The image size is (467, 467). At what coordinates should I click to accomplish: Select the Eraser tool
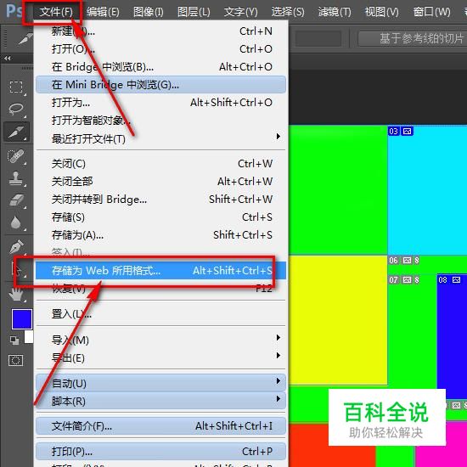[16, 200]
